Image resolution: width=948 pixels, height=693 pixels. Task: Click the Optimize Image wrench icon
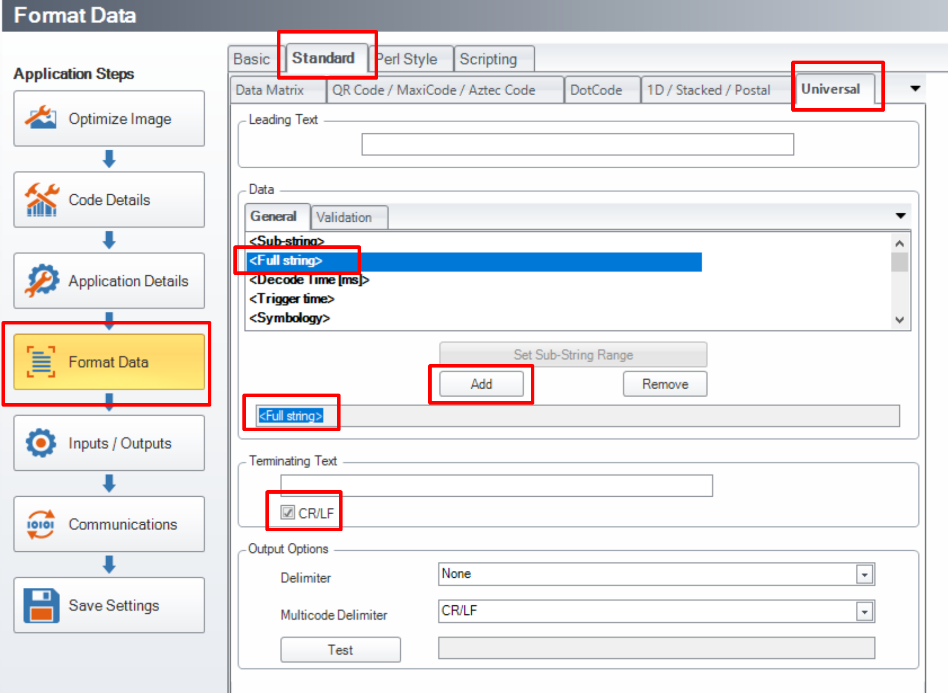41,118
